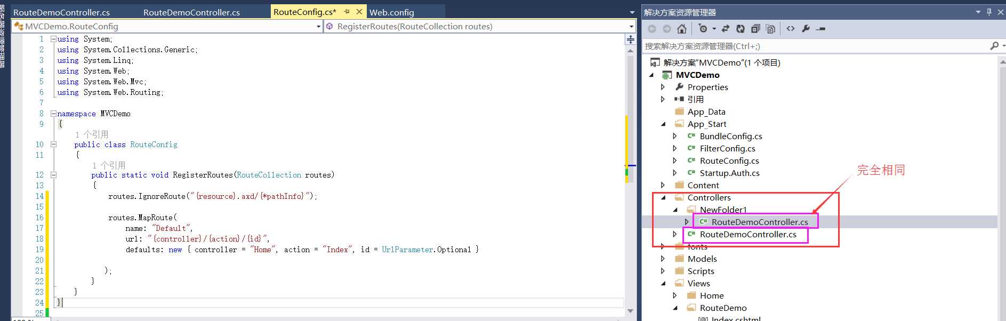Expand the Content folder

tap(663, 185)
